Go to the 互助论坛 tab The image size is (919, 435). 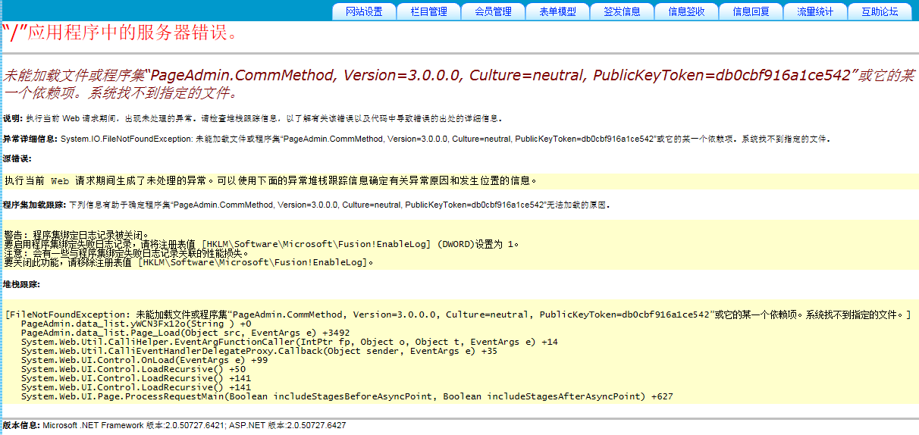tap(880, 11)
